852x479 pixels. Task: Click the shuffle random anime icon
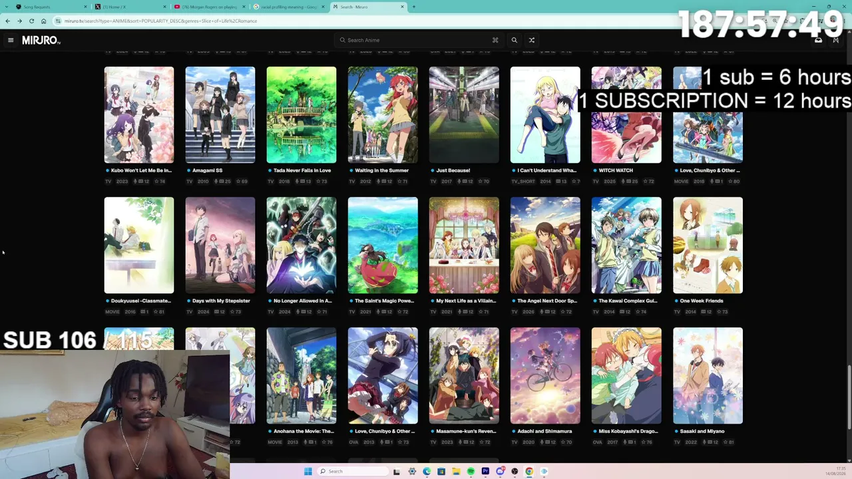click(x=531, y=40)
